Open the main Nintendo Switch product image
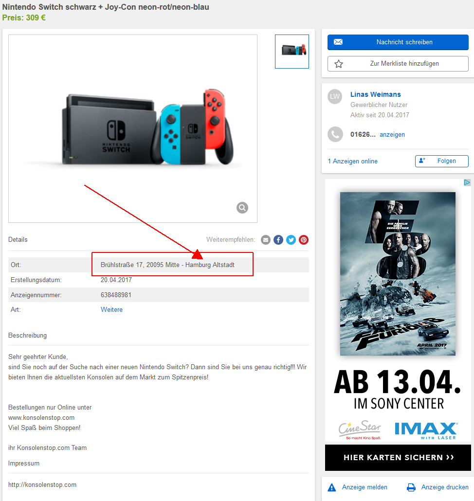 pos(133,128)
